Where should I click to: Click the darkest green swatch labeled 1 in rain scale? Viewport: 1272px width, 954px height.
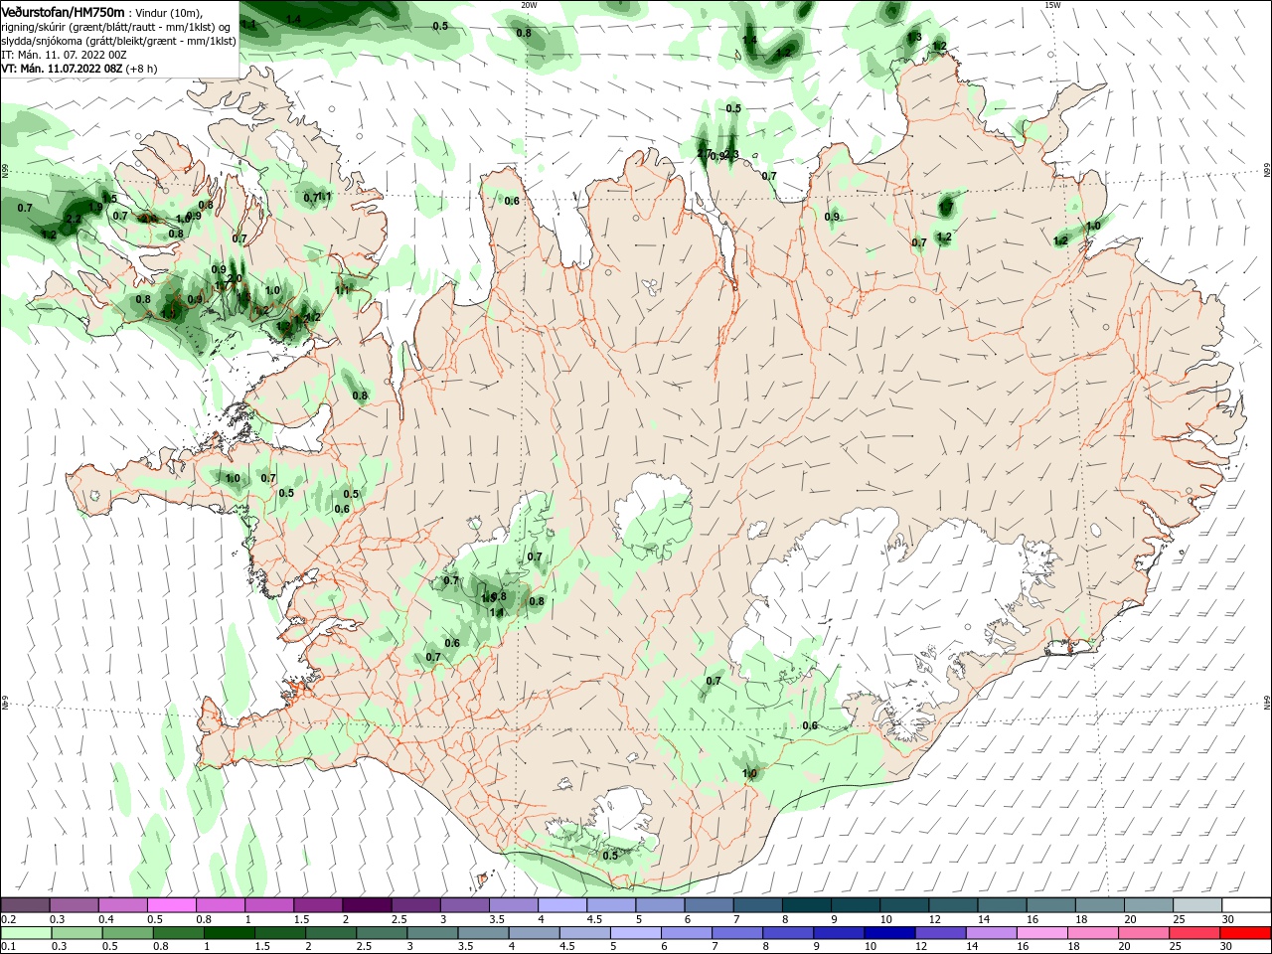click(x=229, y=933)
